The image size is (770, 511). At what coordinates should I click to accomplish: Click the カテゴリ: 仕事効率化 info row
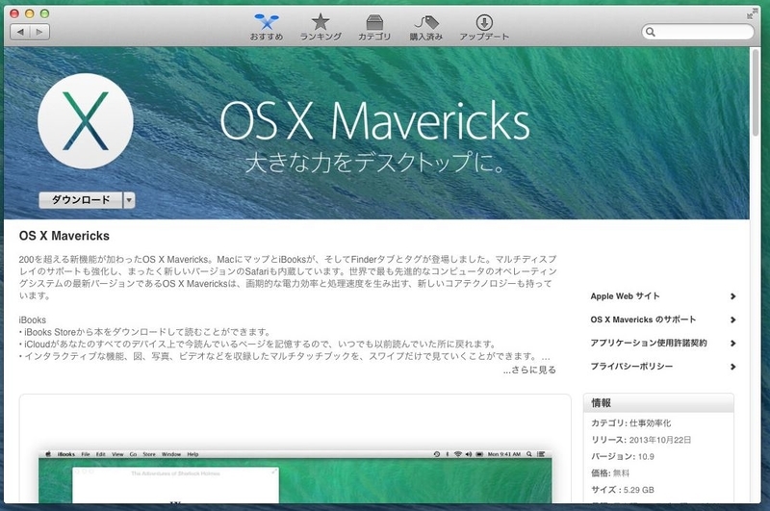point(631,422)
